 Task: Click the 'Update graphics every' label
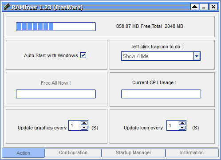click(x=42, y=128)
